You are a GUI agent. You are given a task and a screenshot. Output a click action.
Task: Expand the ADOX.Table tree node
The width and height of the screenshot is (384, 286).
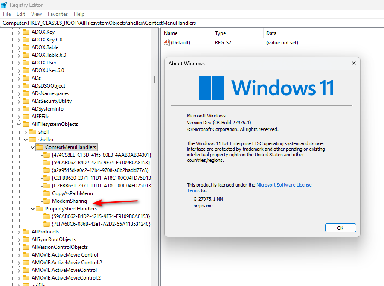19,47
